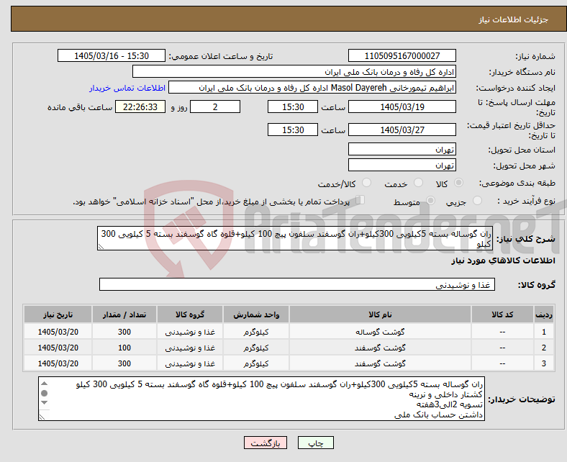Click the ردیف column header

tap(543, 314)
